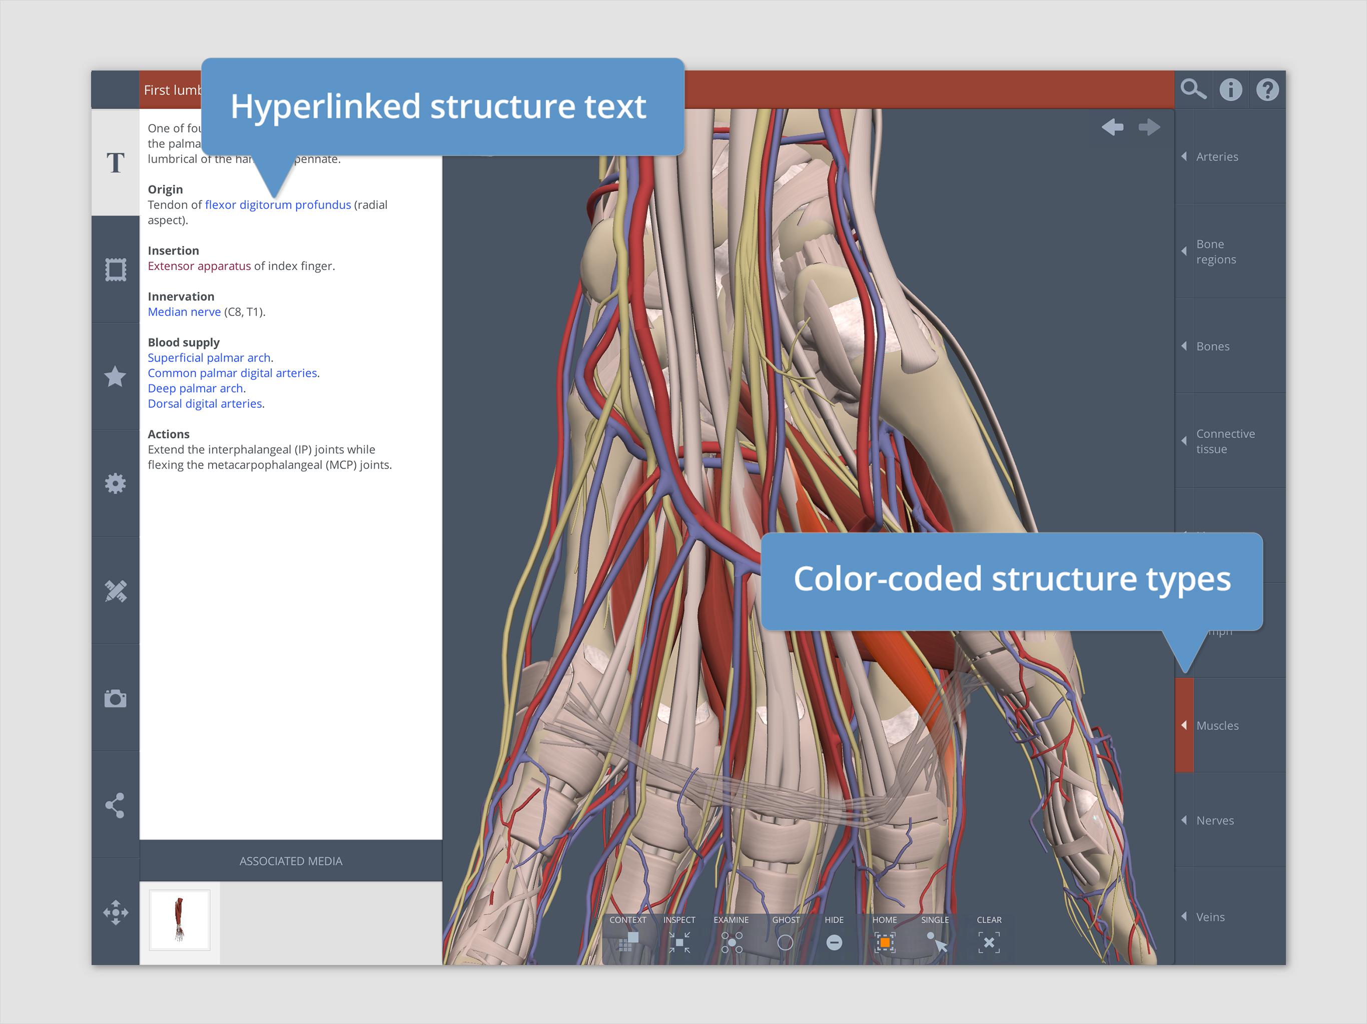Image resolution: width=1367 pixels, height=1024 pixels.
Task: Activate the Examine tool
Action: pyautogui.click(x=731, y=935)
